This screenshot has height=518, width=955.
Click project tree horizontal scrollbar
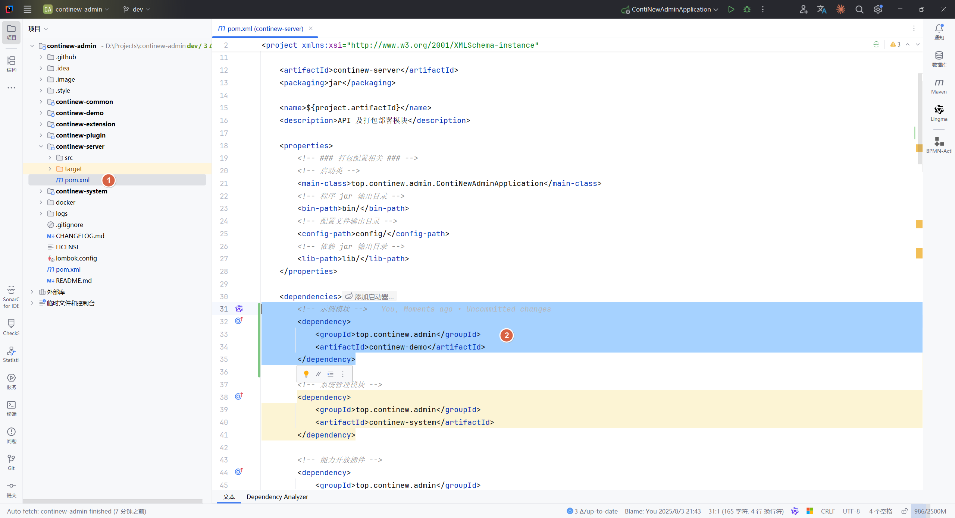(x=113, y=501)
